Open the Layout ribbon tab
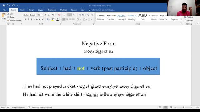This screenshot has width=200, height=112. [41, 10]
